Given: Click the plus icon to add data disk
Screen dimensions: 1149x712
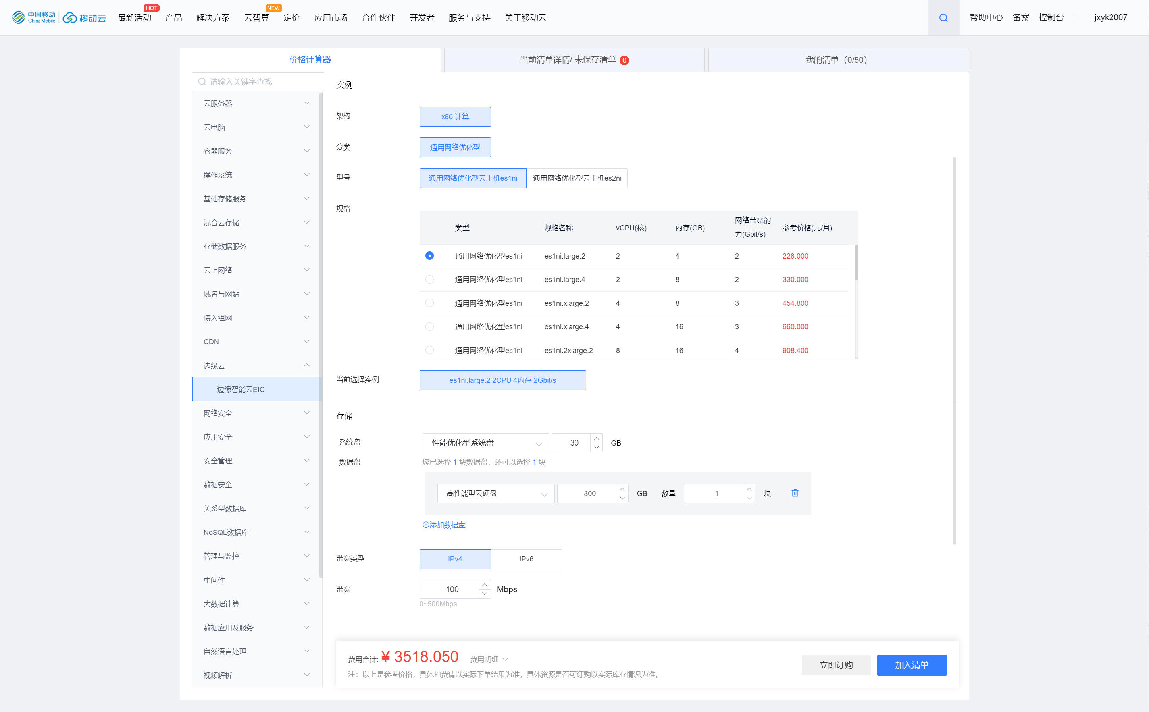Looking at the screenshot, I should point(426,525).
